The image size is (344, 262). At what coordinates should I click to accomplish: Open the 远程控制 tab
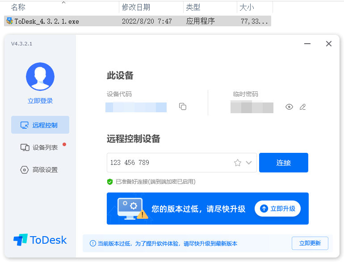(x=40, y=125)
